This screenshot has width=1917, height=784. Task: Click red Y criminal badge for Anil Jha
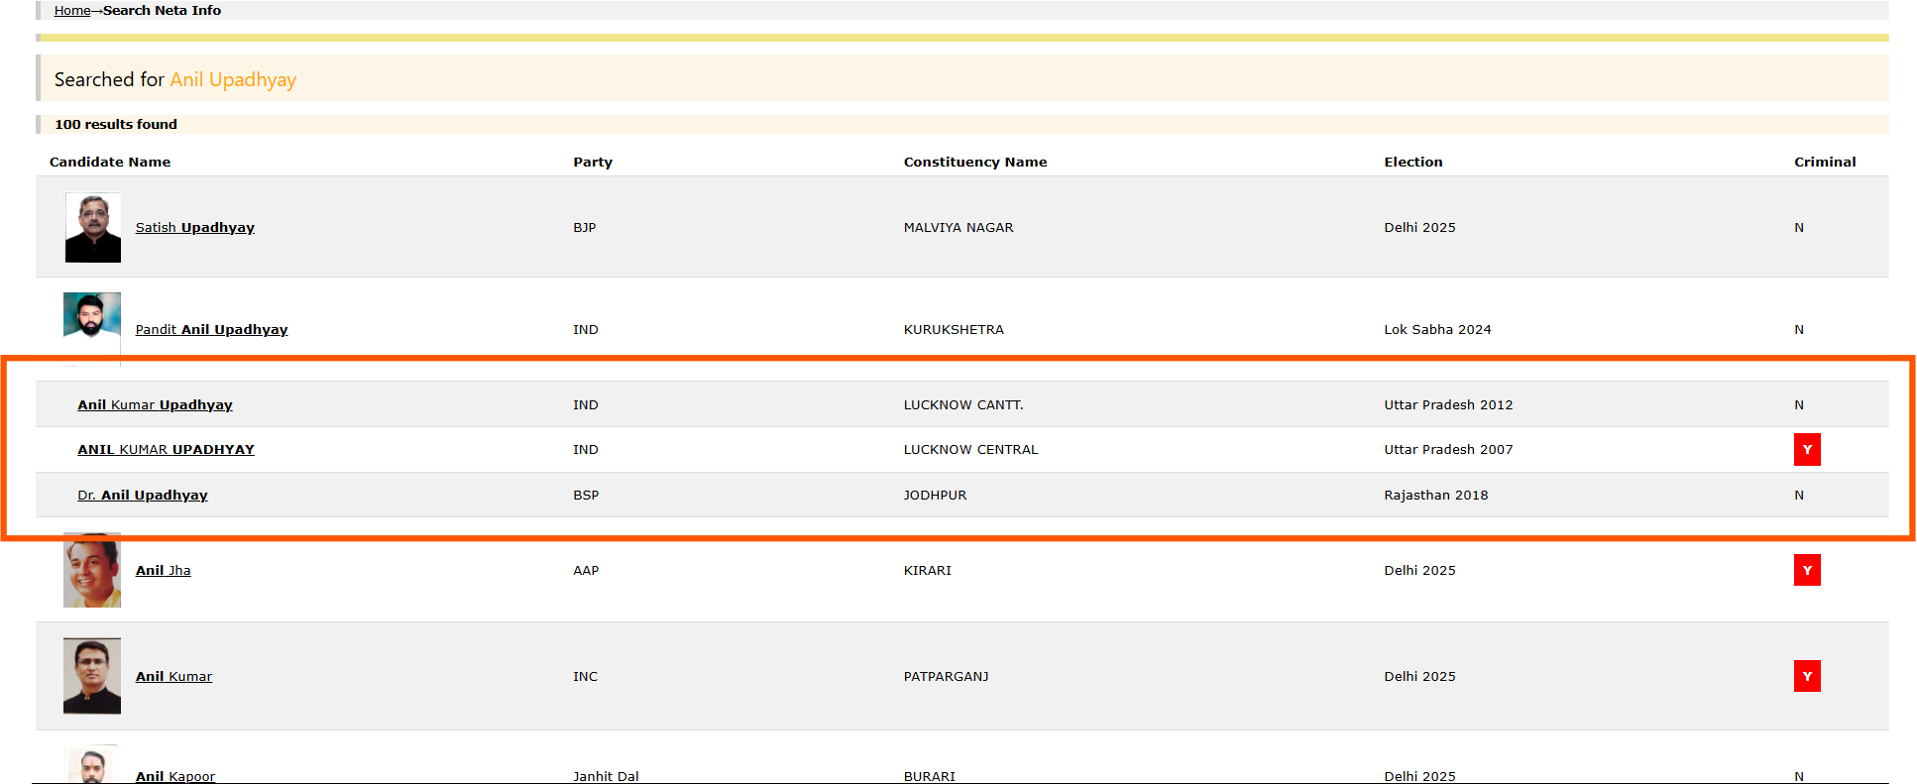click(x=1806, y=571)
